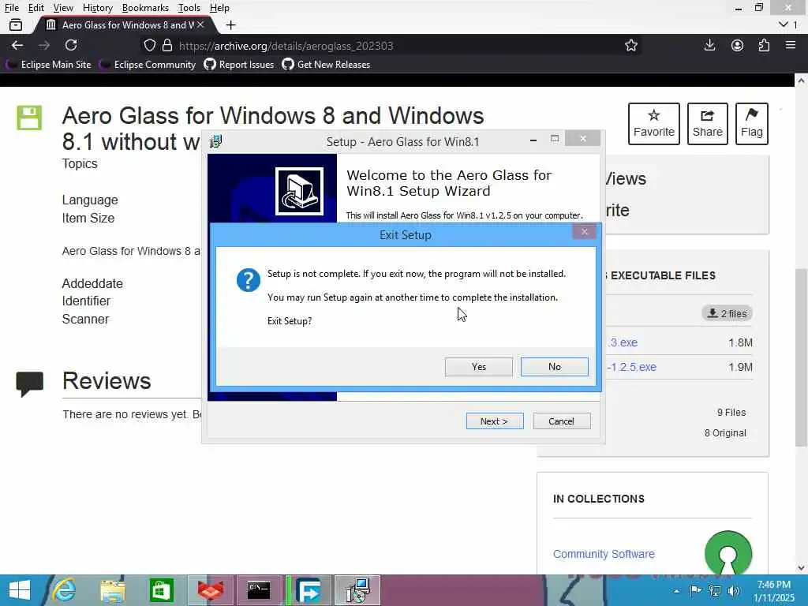Click the vertical page scrollbar thumb
Viewport: 808px width, 606px height.
coord(800,357)
